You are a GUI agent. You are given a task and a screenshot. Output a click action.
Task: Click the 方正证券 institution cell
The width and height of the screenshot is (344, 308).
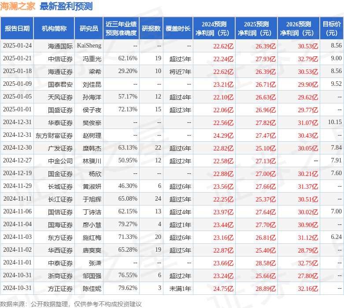click(60, 289)
